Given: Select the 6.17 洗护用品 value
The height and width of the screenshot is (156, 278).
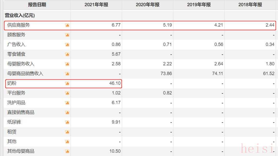Looking at the screenshot, I should (116, 103).
